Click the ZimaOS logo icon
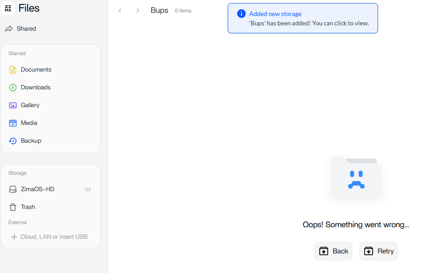The image size is (422, 273). (x=8, y=8)
